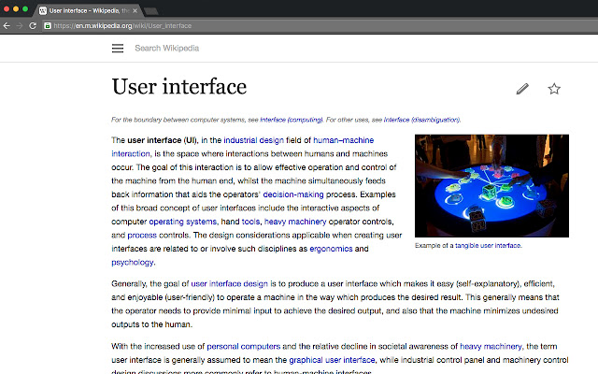Viewport: 598px width, 374px height.
Task: Go to the 'ergonomics' article link
Action: pos(330,249)
